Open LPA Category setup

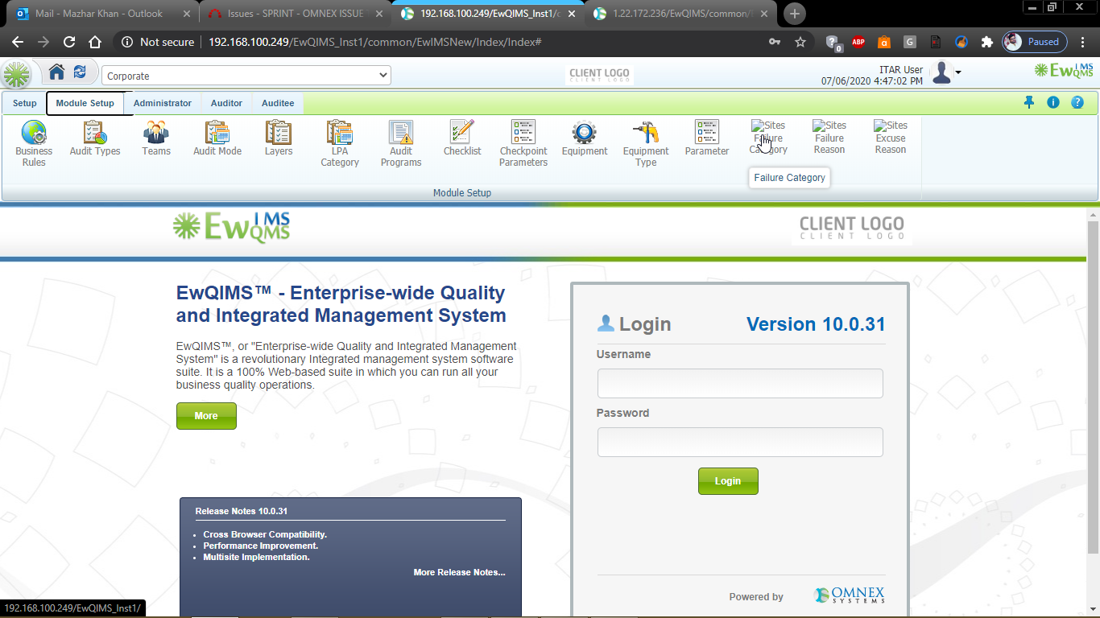[x=340, y=143]
